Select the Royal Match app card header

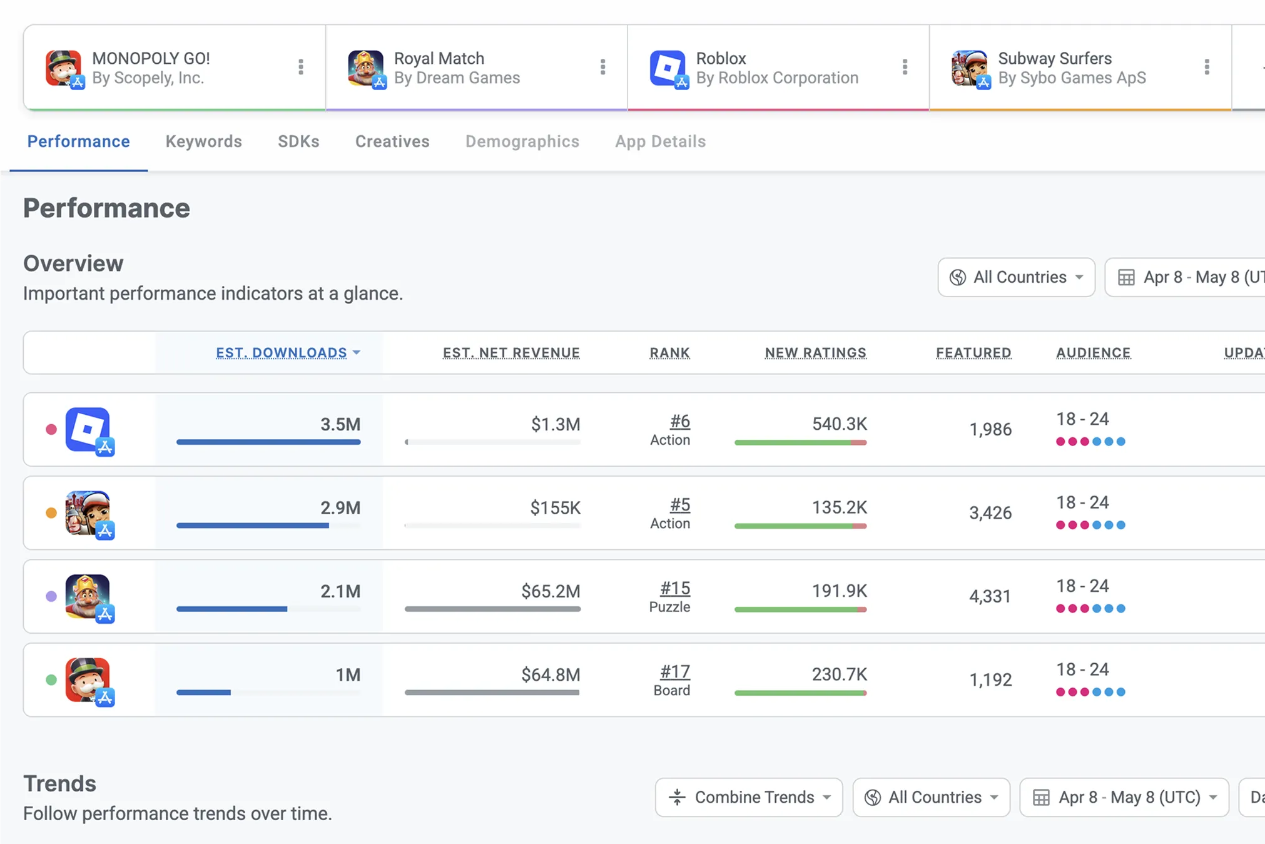[x=457, y=68]
